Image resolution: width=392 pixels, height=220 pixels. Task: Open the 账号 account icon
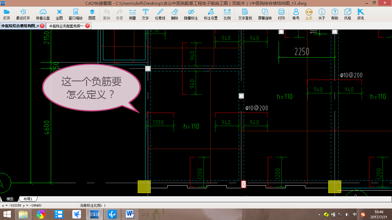pyautogui.click(x=296, y=14)
